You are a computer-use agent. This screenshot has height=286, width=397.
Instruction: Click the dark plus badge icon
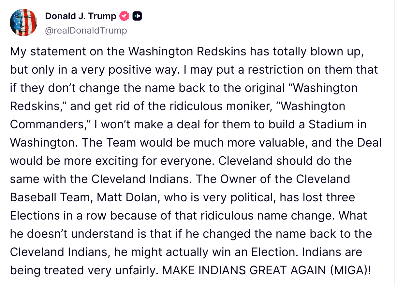click(x=137, y=16)
